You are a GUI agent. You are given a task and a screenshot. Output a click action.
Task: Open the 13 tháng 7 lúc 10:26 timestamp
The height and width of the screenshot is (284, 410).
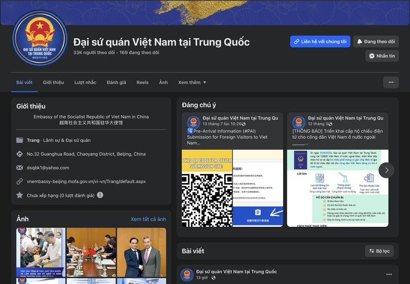[x=222, y=124]
